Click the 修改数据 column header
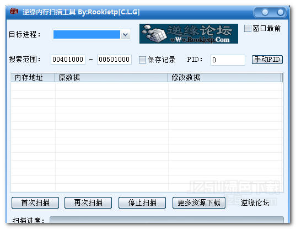Viewport: 296px width, 229px height. coord(224,77)
